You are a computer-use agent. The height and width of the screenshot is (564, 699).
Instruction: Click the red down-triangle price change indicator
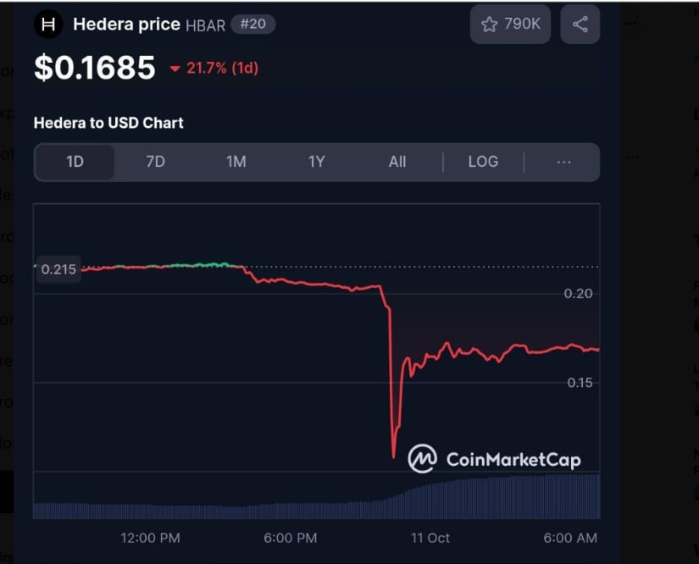(175, 69)
